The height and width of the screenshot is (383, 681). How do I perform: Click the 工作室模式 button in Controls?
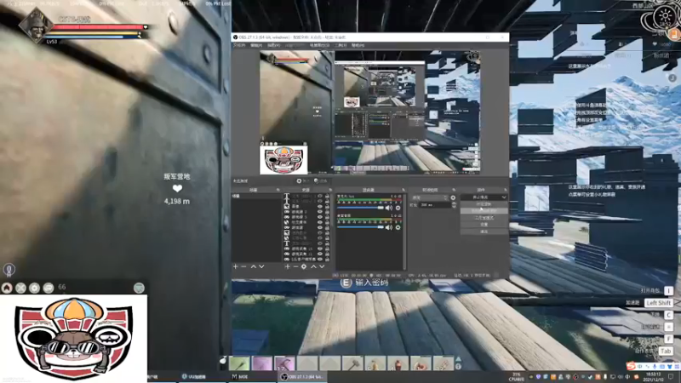point(484,218)
